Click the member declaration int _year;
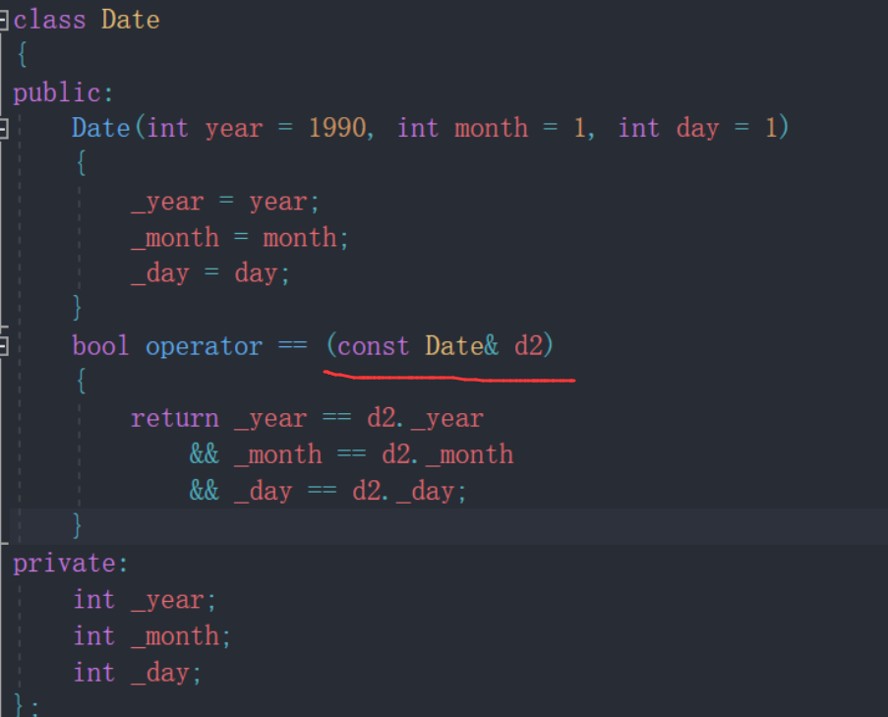888x717 pixels. [145, 600]
